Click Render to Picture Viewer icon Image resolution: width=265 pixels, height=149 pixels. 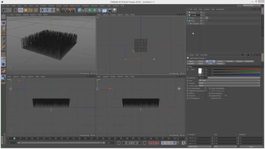[68, 10]
